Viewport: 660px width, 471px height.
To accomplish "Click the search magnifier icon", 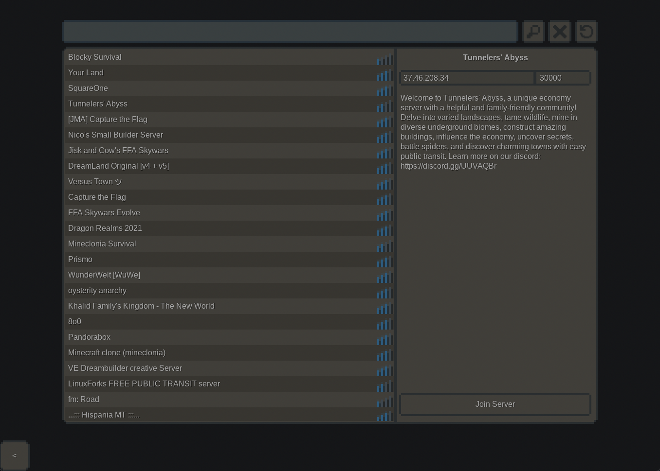I will 533,32.
